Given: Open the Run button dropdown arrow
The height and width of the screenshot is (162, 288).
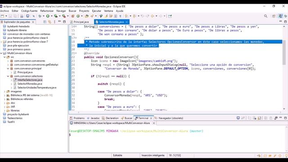Looking at the screenshot, I should click(x=52, y=16).
